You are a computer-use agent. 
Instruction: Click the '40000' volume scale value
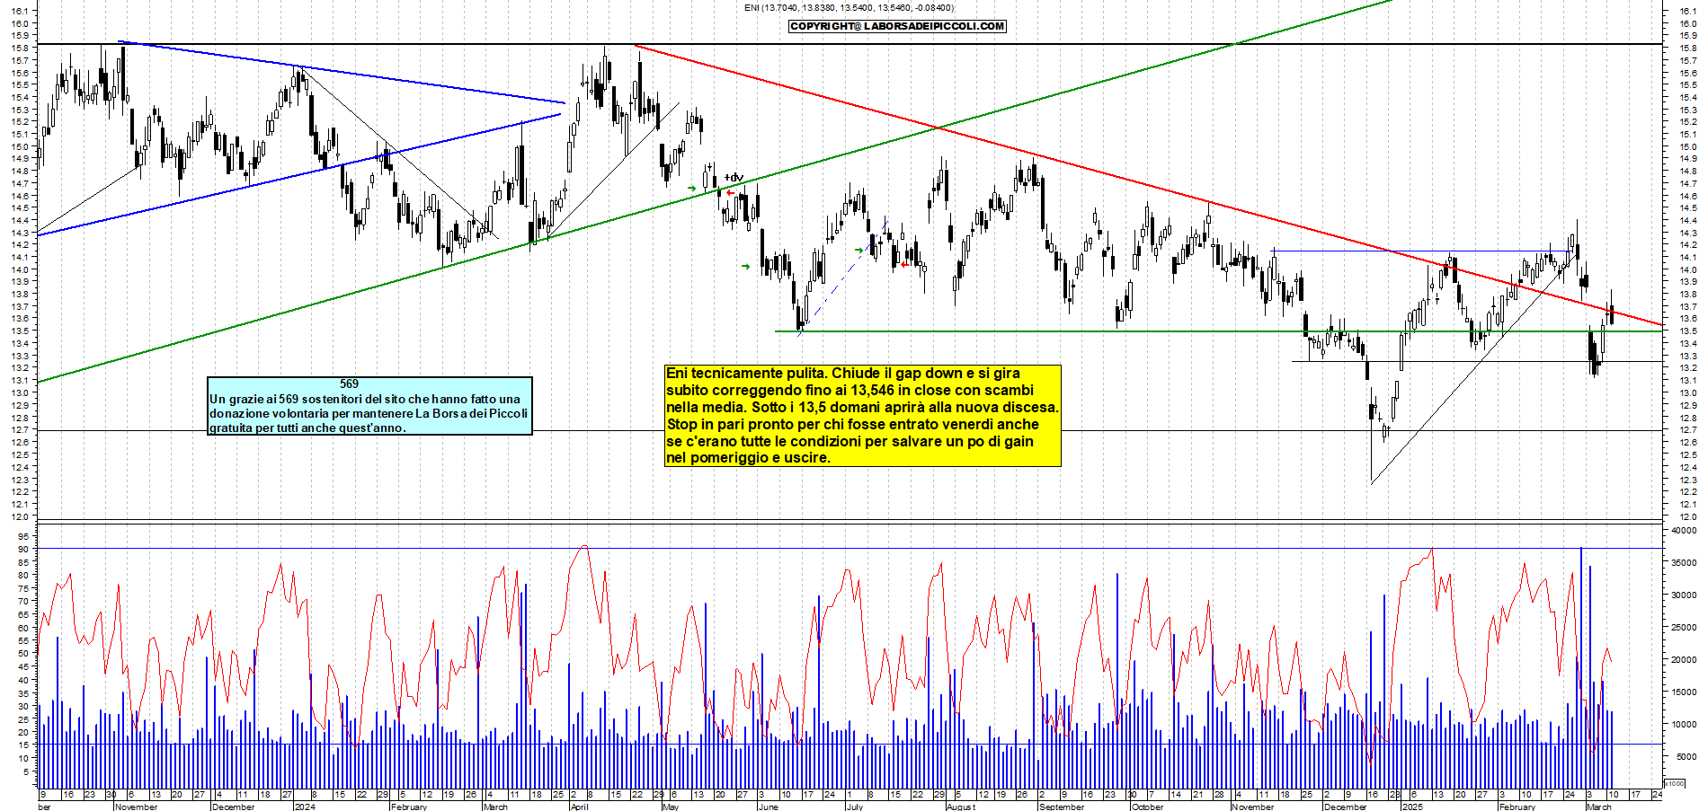pyautogui.click(x=1684, y=531)
